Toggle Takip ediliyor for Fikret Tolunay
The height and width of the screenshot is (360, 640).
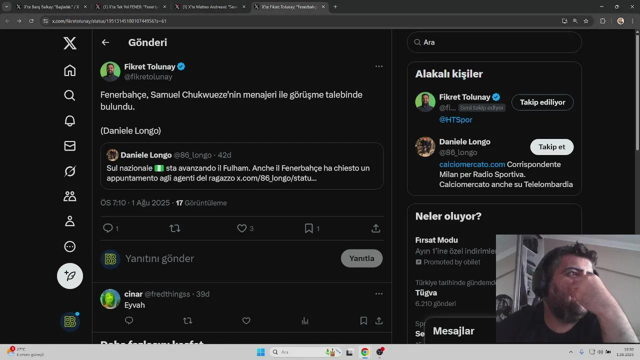[542, 102]
